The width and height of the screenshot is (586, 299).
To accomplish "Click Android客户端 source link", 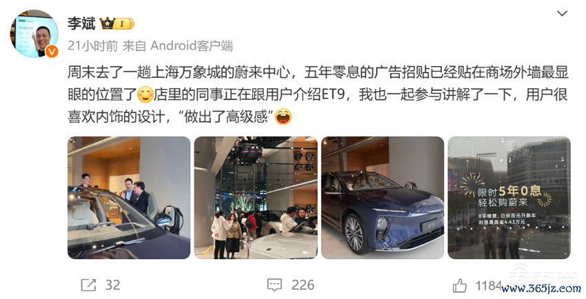I will 192,46.
